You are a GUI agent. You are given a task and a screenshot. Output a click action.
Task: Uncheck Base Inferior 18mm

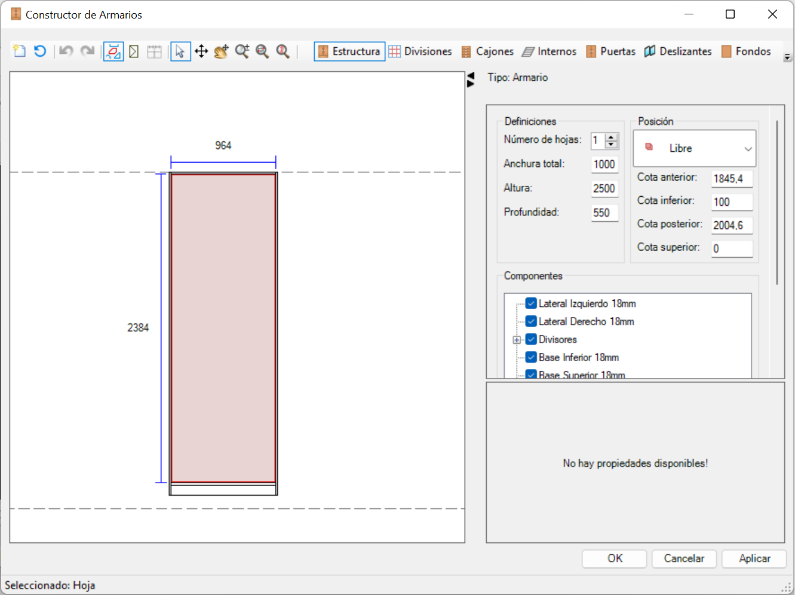(x=531, y=357)
